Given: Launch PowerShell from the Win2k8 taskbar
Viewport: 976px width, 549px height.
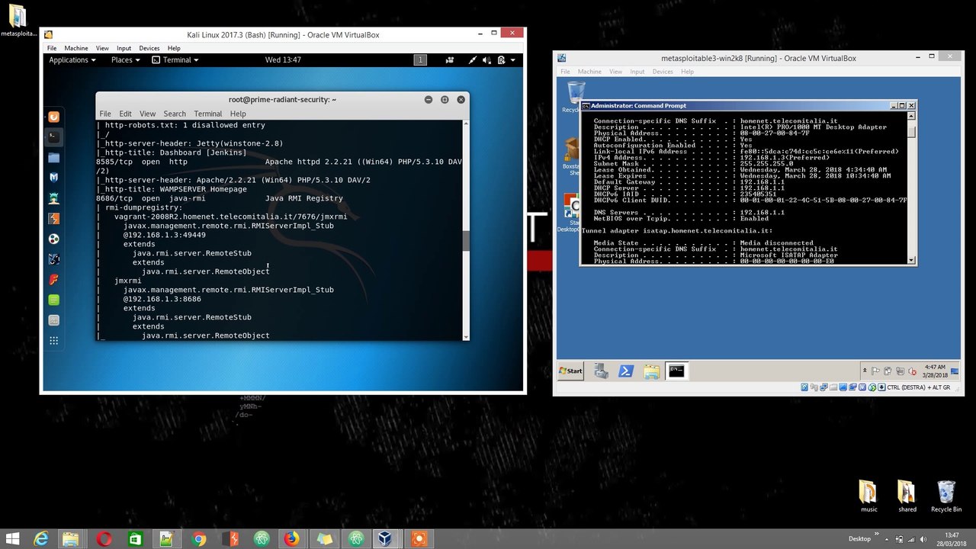Looking at the screenshot, I should (625, 371).
